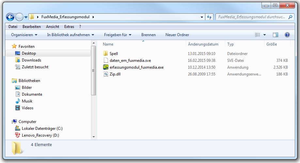Open In Bibliothek aufnehmen dropdown

coord(71,35)
